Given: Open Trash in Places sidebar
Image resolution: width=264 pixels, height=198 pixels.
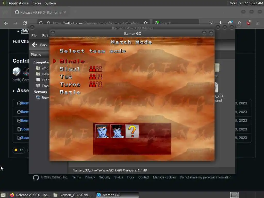Looking at the screenshot, I should tap(43, 86).
